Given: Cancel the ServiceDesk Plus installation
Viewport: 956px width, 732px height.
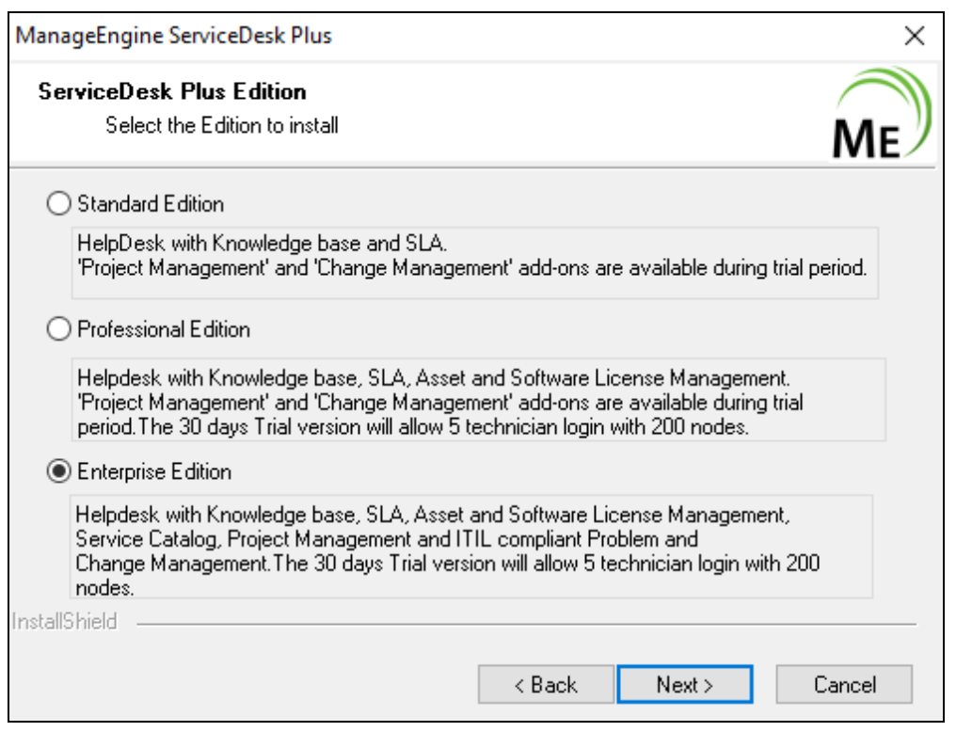Looking at the screenshot, I should [x=844, y=685].
